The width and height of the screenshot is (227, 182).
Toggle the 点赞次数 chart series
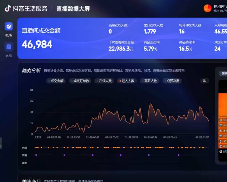click(172, 81)
